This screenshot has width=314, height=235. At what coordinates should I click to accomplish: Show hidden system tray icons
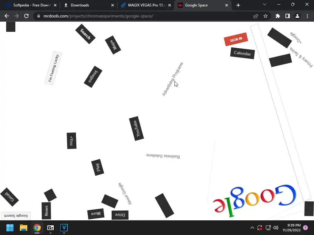click(252, 228)
